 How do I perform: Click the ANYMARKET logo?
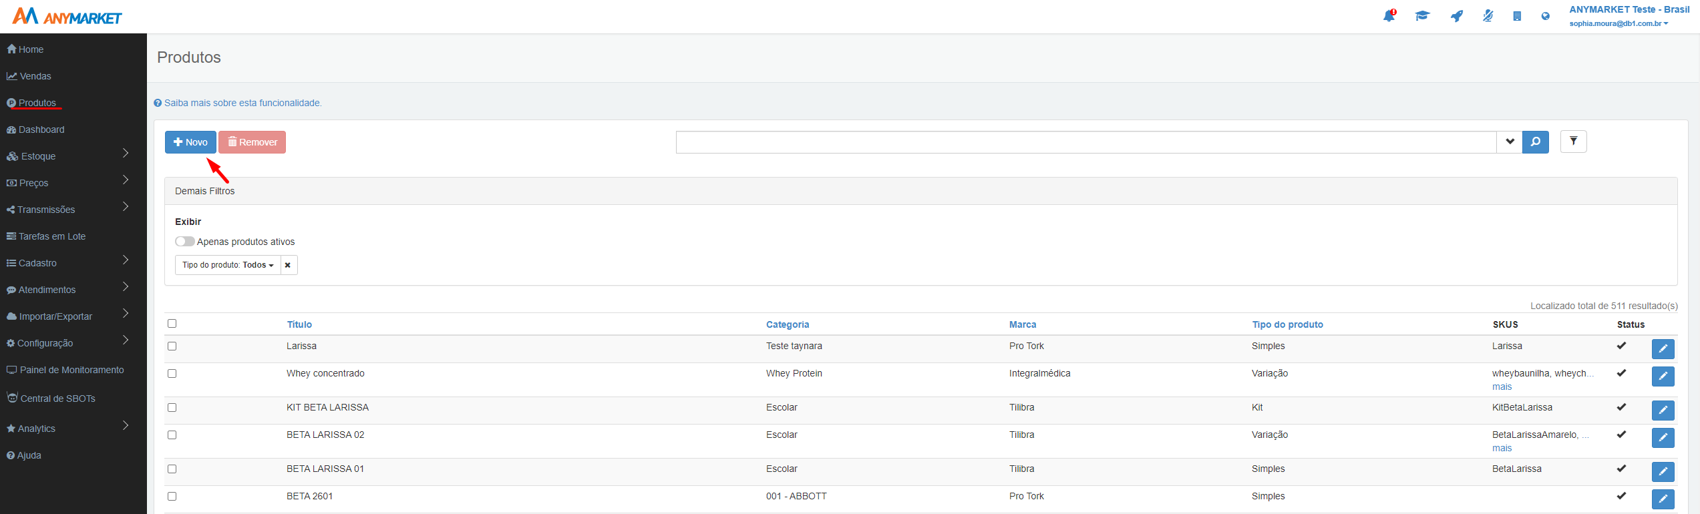pos(67,16)
